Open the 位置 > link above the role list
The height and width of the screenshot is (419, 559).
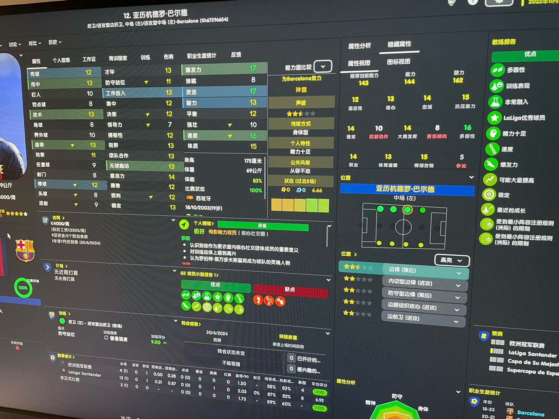[x=349, y=254]
